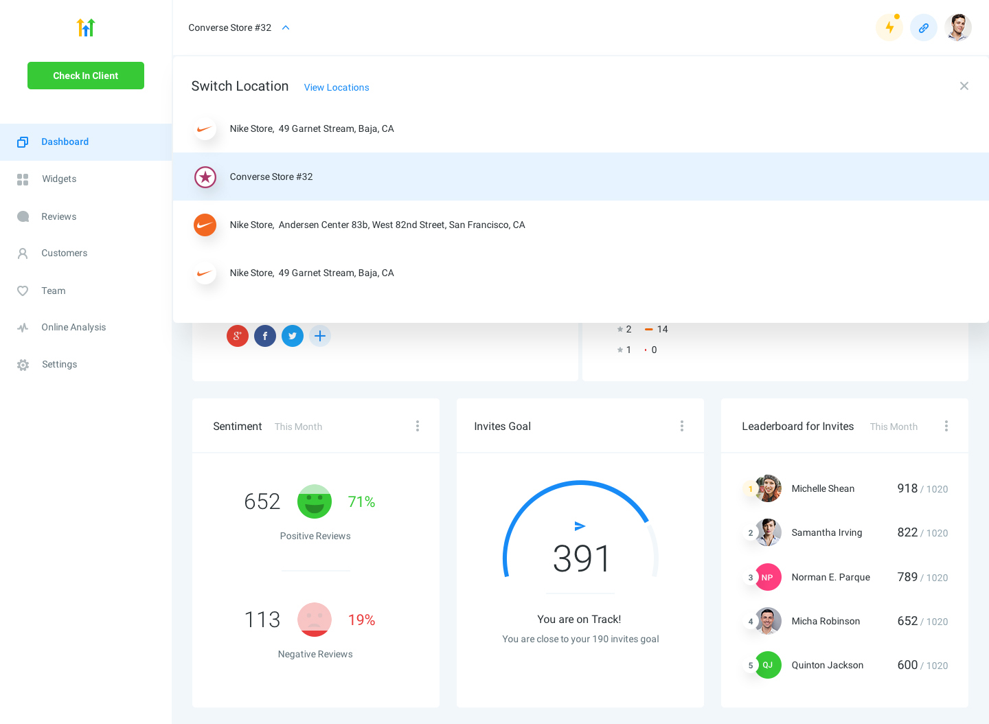Image resolution: width=989 pixels, height=724 pixels.
Task: Click This Month filter on Sentiment
Action: (298, 427)
